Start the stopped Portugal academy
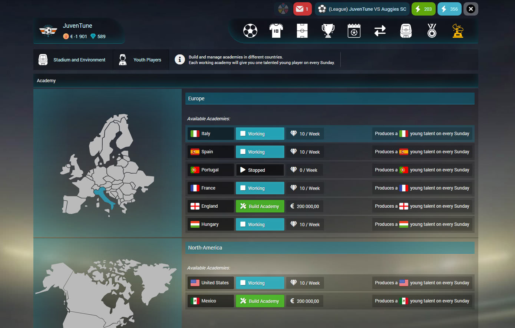 pyautogui.click(x=260, y=170)
